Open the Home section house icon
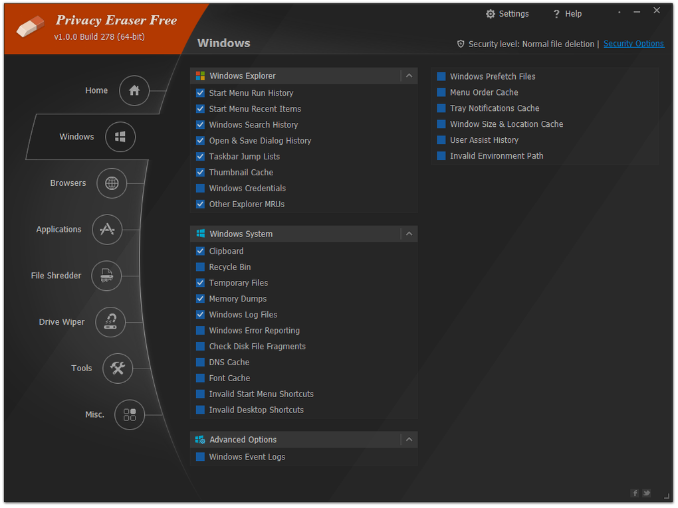Screen dimensions: 678x508 click(x=134, y=91)
